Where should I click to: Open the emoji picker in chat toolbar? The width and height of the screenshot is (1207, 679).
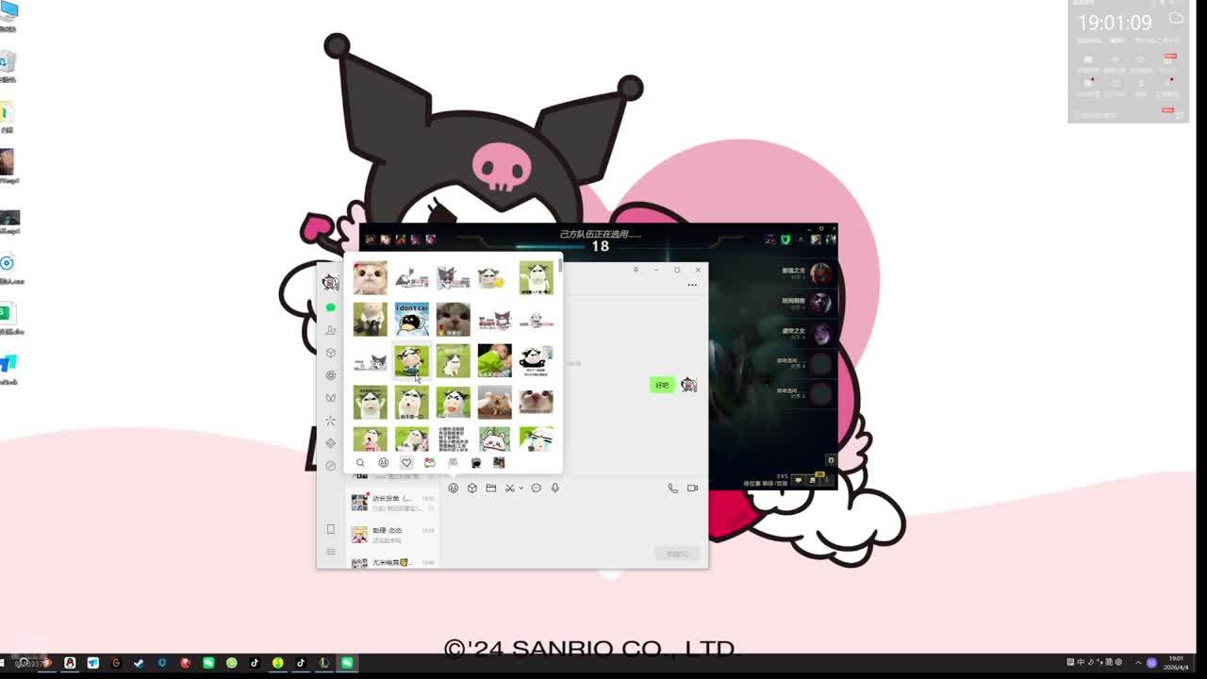point(454,488)
